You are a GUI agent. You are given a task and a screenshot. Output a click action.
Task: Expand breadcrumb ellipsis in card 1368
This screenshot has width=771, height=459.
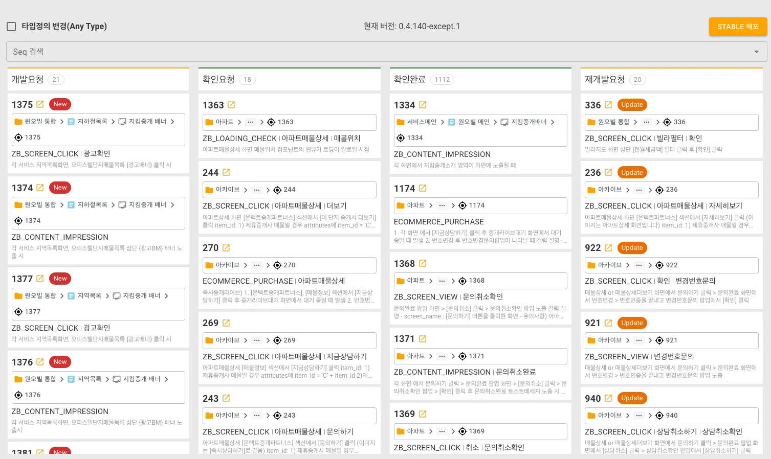coord(442,281)
